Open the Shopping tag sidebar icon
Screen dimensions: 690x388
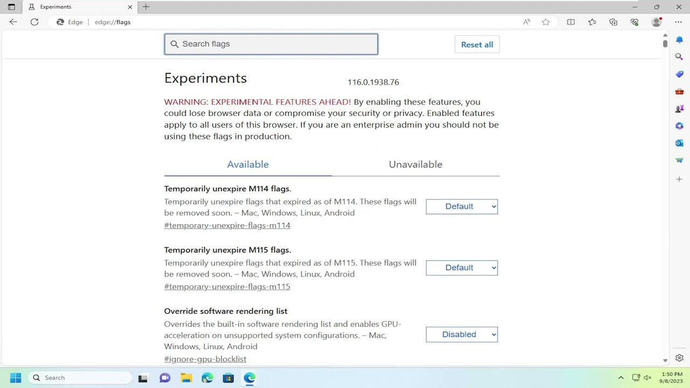679,74
